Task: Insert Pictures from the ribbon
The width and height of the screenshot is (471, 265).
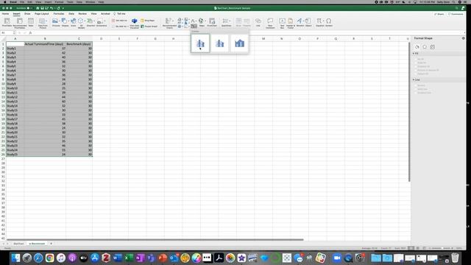Action: (56, 21)
